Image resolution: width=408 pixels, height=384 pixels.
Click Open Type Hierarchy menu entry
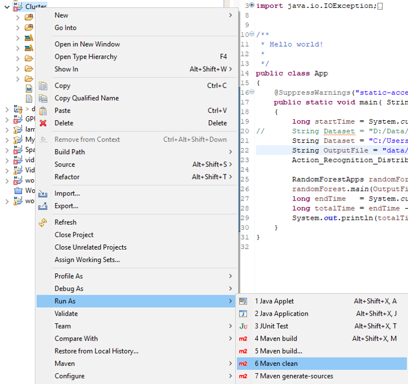tap(86, 57)
